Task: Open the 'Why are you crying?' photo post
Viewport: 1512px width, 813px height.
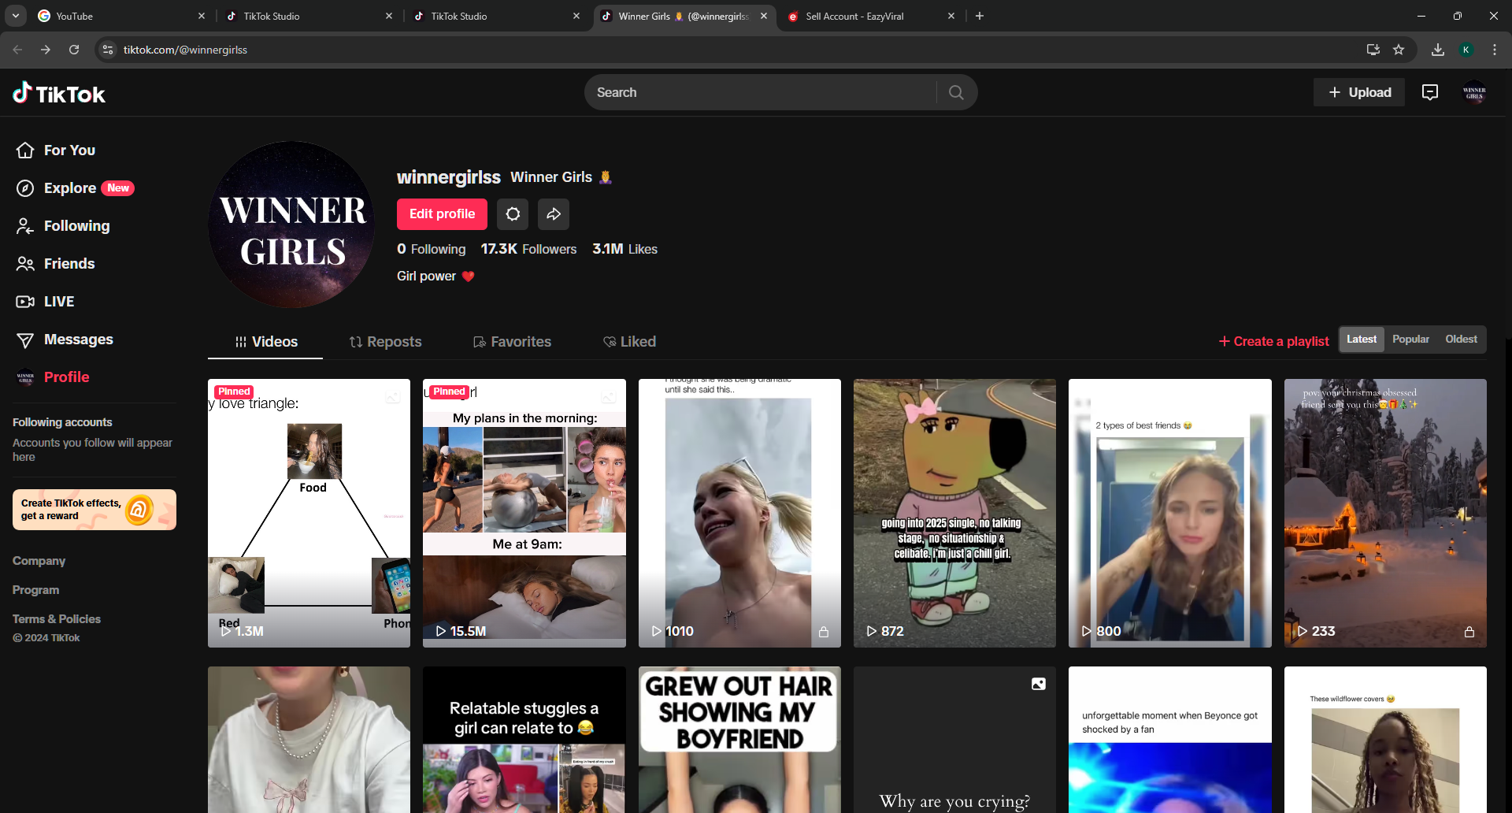Action: click(954, 740)
